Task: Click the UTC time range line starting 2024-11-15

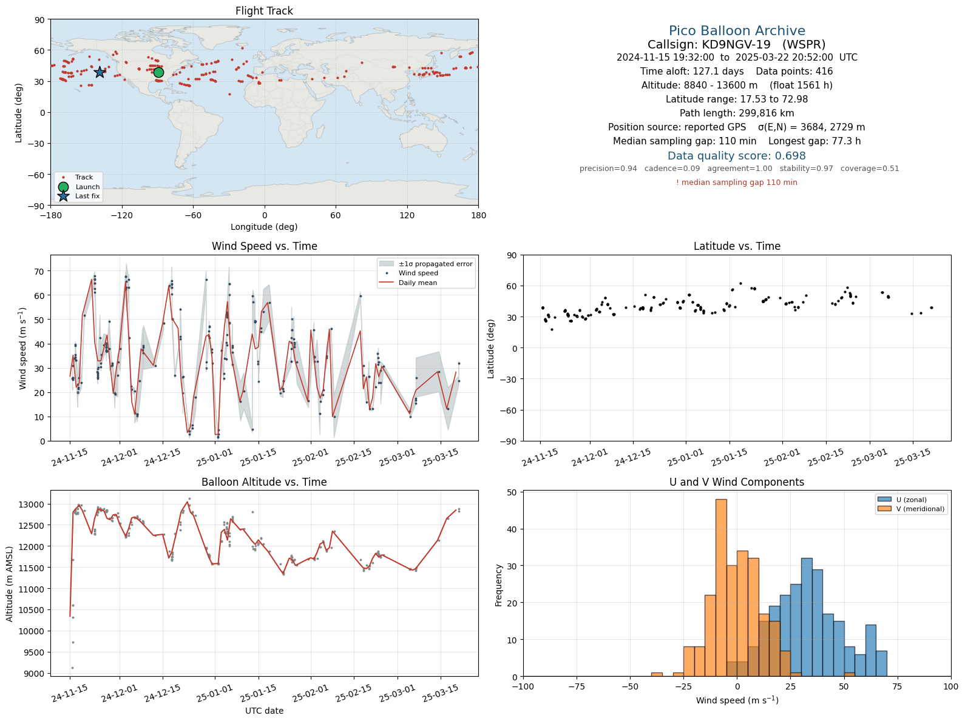Action: click(x=737, y=58)
